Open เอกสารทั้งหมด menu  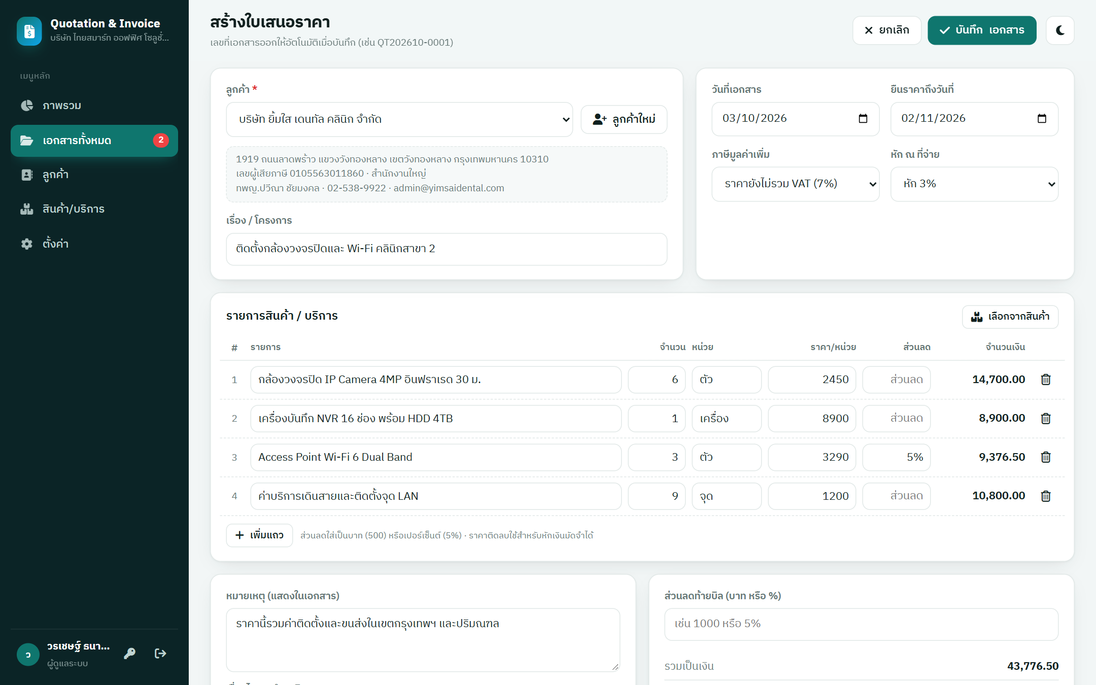(x=94, y=141)
